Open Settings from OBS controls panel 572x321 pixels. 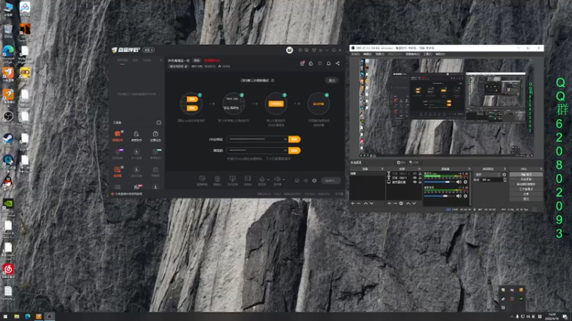pos(526,194)
